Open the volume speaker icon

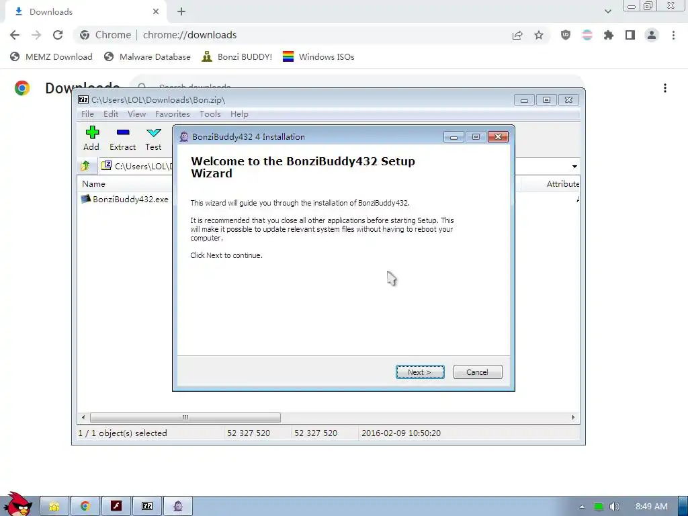[x=615, y=507]
